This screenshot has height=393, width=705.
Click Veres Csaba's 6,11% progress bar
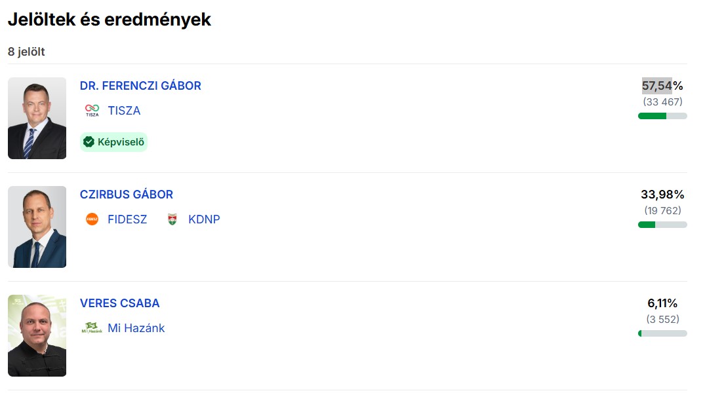pos(662,333)
